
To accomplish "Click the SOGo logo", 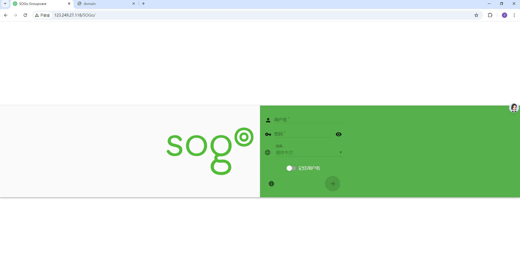I will point(210,151).
